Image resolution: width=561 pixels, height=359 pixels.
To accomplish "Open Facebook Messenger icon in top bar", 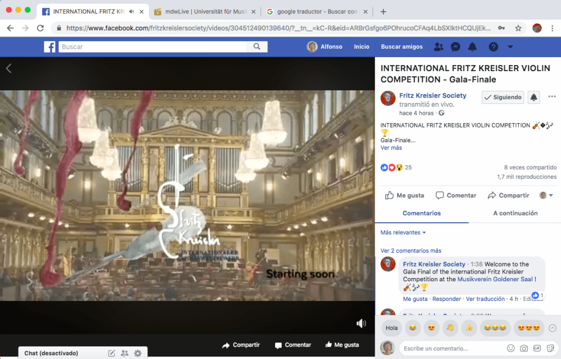I will point(455,47).
